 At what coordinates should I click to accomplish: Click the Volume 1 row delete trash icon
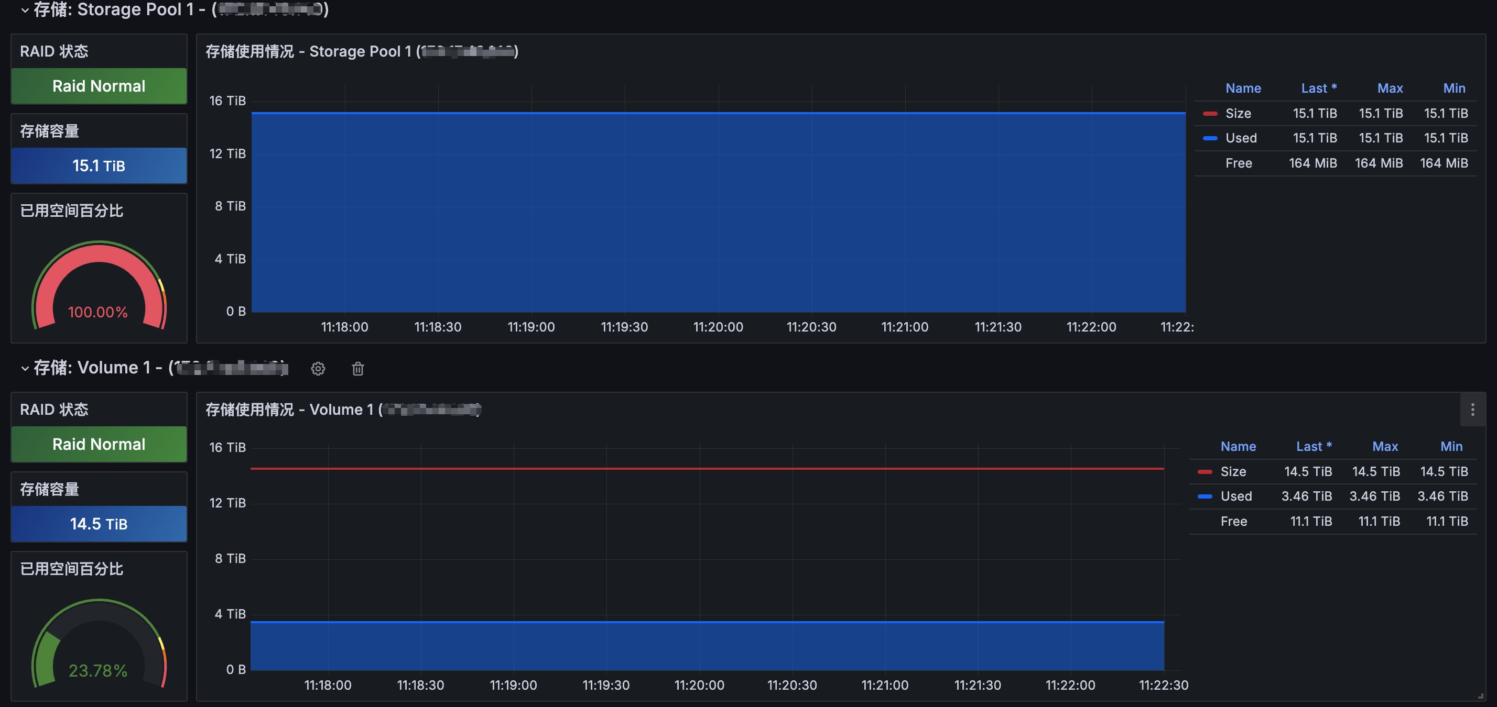[x=358, y=369]
